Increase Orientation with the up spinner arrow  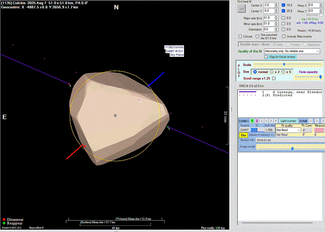277,28
